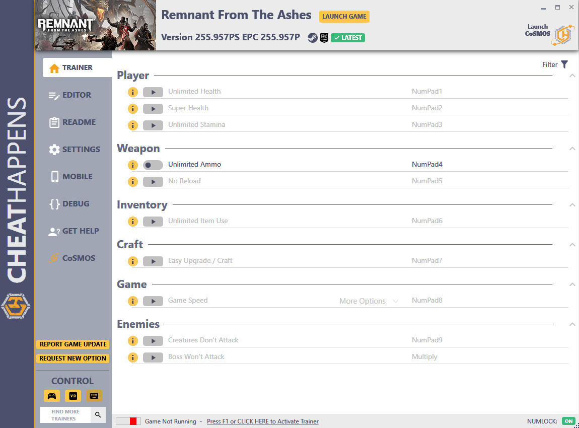579x428 pixels.
Task: Open info for Unlimited Item Use
Action: pyautogui.click(x=133, y=222)
